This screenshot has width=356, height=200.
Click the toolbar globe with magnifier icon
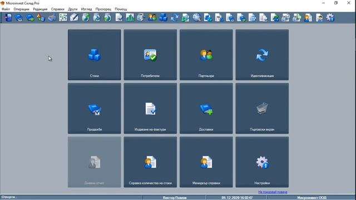pos(196,17)
